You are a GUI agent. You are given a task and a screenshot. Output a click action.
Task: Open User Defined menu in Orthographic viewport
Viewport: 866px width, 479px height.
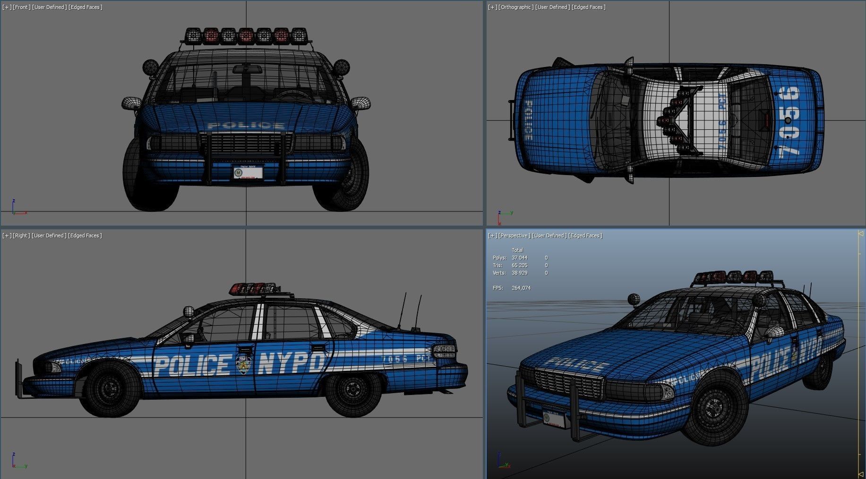pos(552,7)
